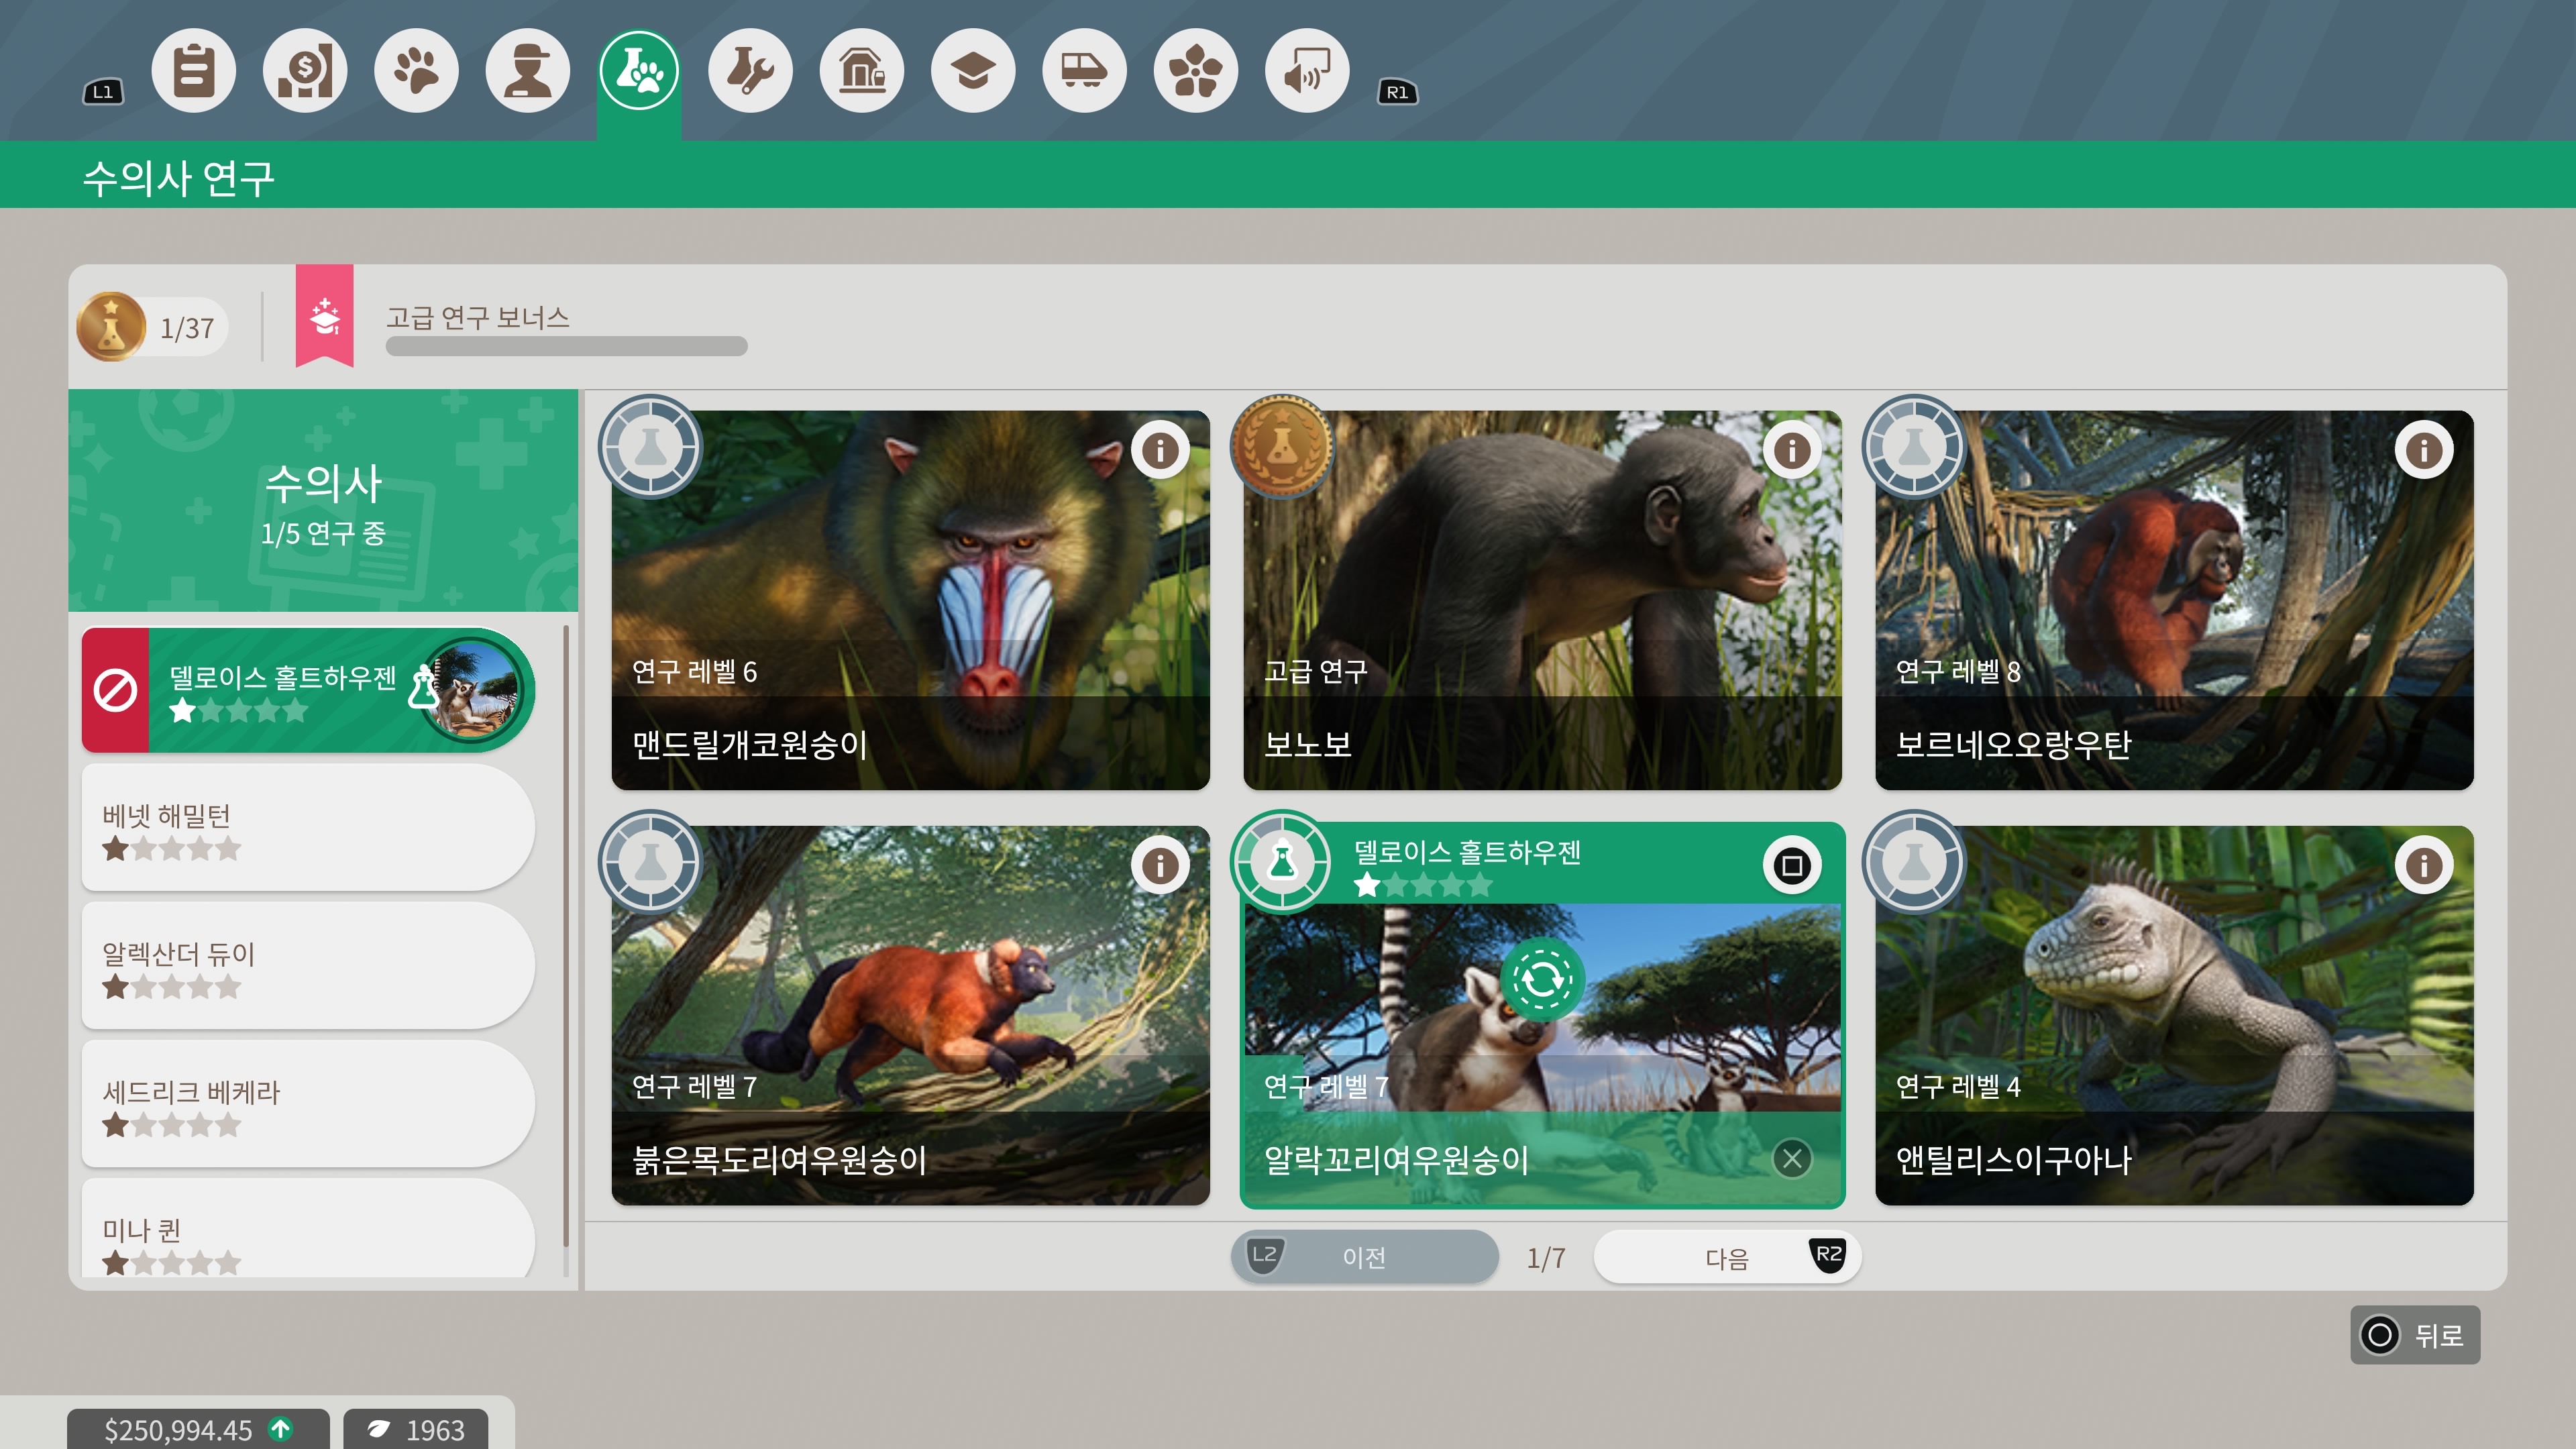Go to the previous page with 이전

(1364, 1257)
